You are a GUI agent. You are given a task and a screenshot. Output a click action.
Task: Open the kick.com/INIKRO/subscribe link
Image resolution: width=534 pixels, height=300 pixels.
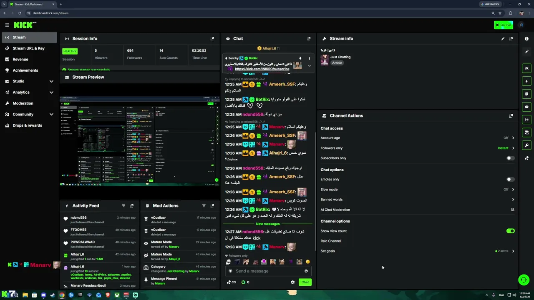click(262, 69)
